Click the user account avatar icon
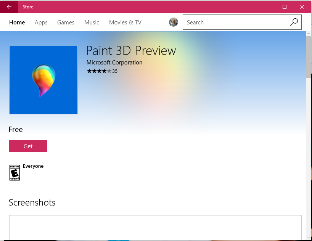The image size is (312, 241). point(174,22)
